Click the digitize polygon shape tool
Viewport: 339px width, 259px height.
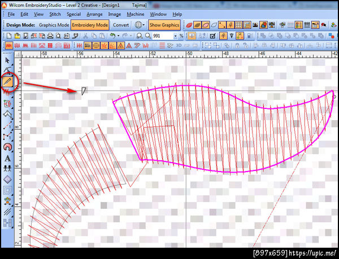(x=7, y=114)
